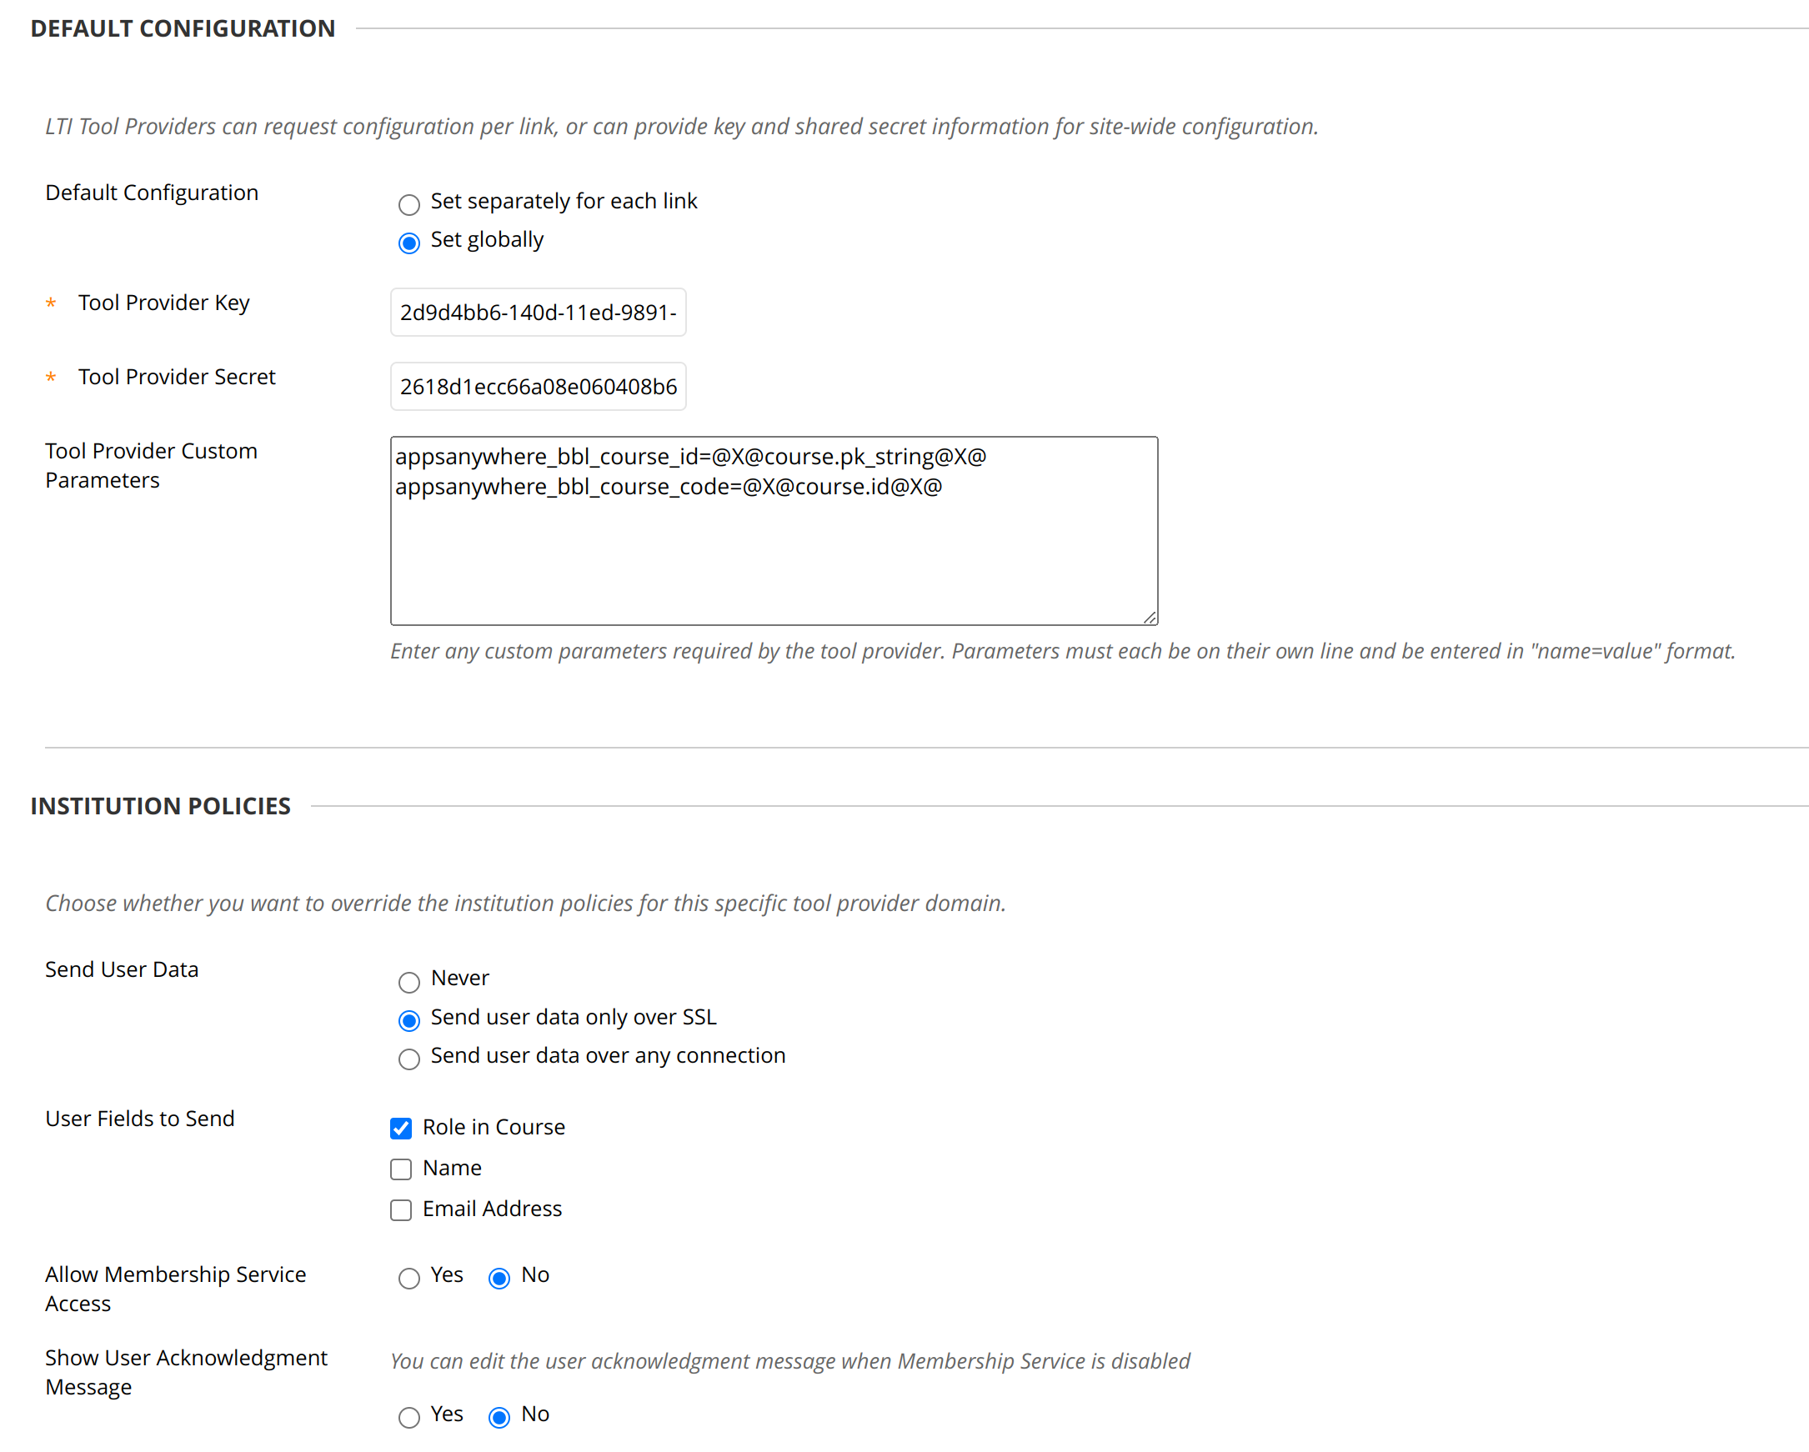Select 'Send user data only over SSL'
The height and width of the screenshot is (1452, 1809).
point(408,1021)
